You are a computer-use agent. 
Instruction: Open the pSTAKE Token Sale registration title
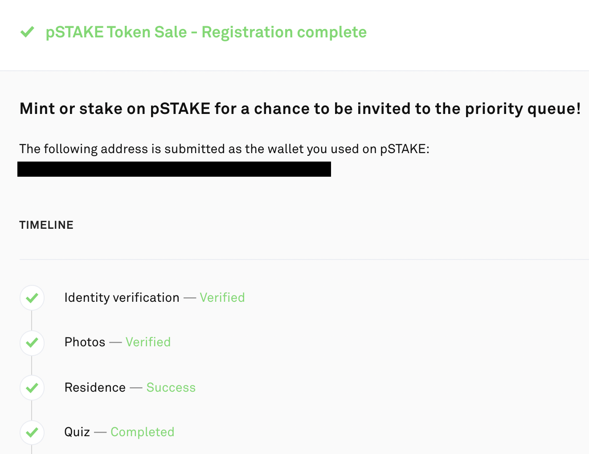click(x=206, y=32)
